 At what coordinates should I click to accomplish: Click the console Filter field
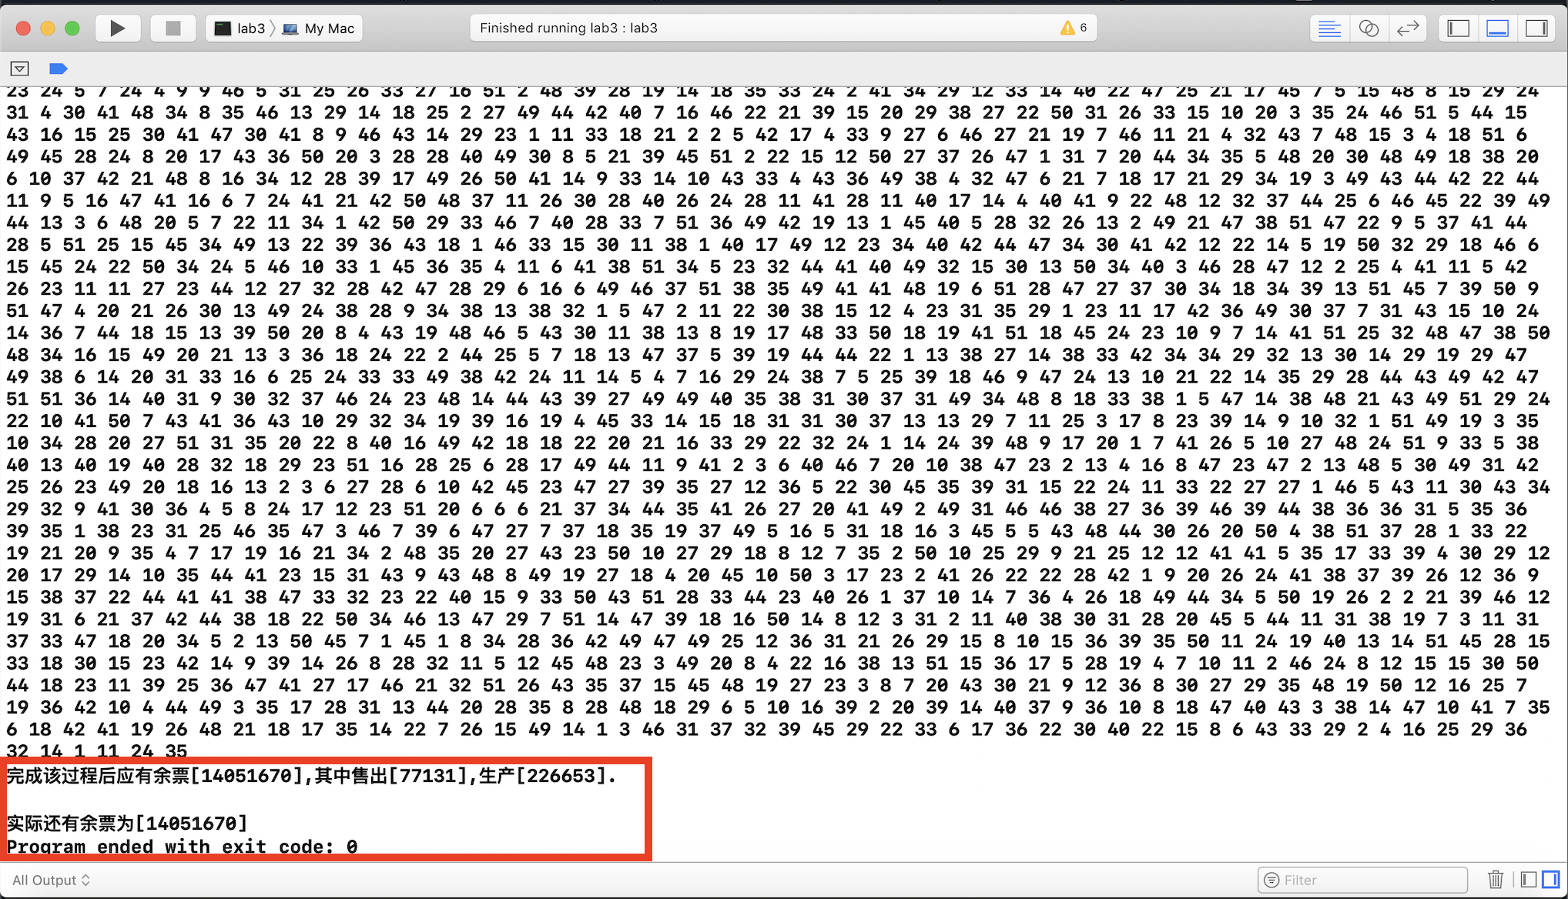(1362, 880)
